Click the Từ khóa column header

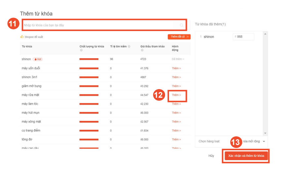27,47
